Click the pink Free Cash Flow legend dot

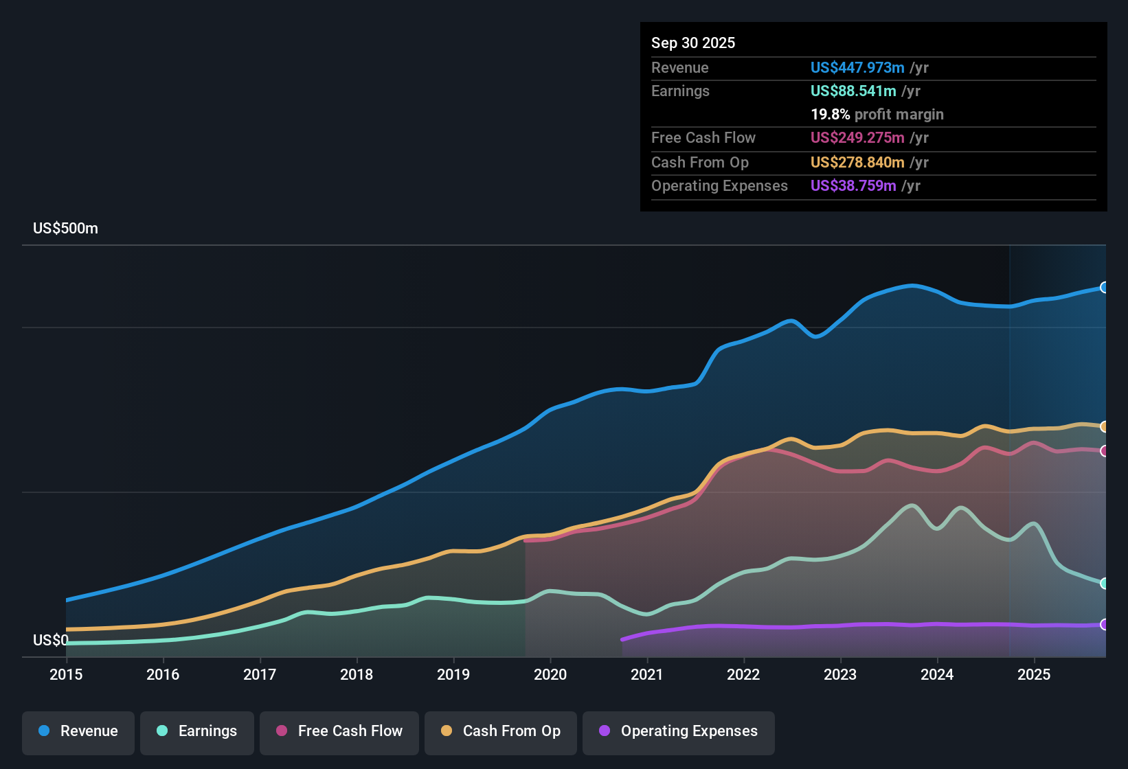click(280, 731)
